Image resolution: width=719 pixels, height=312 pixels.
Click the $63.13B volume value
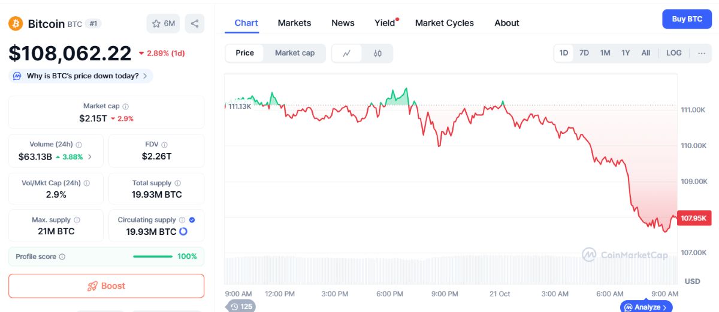point(35,157)
